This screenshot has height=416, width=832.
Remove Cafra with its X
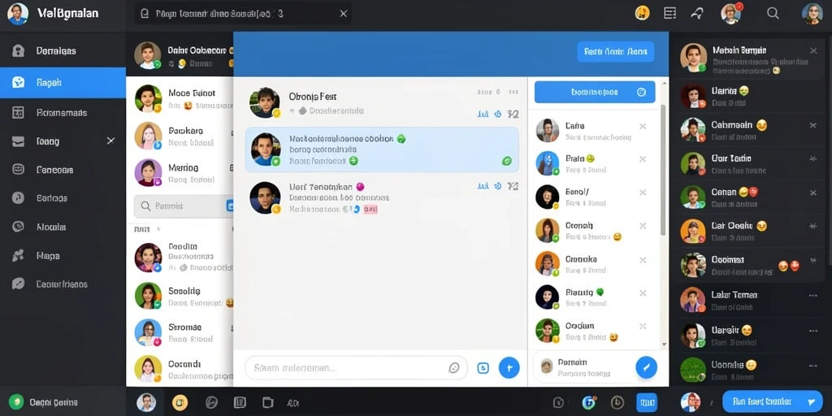point(643,126)
